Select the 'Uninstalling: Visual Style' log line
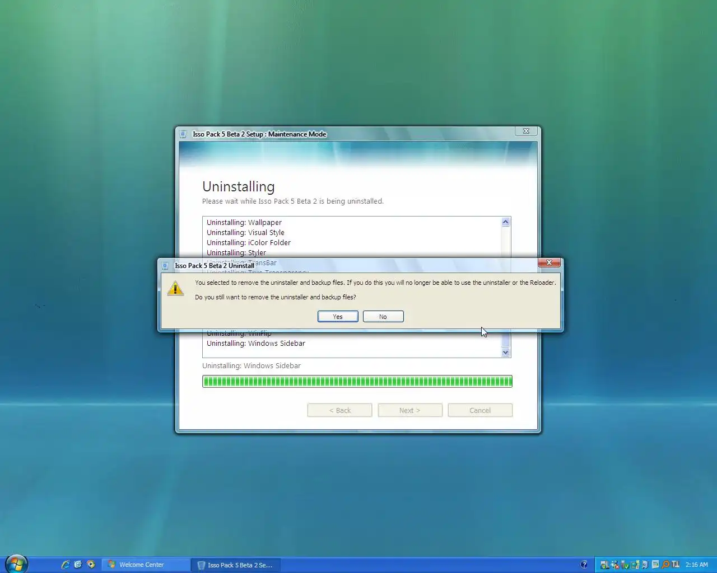717x573 pixels. click(245, 232)
